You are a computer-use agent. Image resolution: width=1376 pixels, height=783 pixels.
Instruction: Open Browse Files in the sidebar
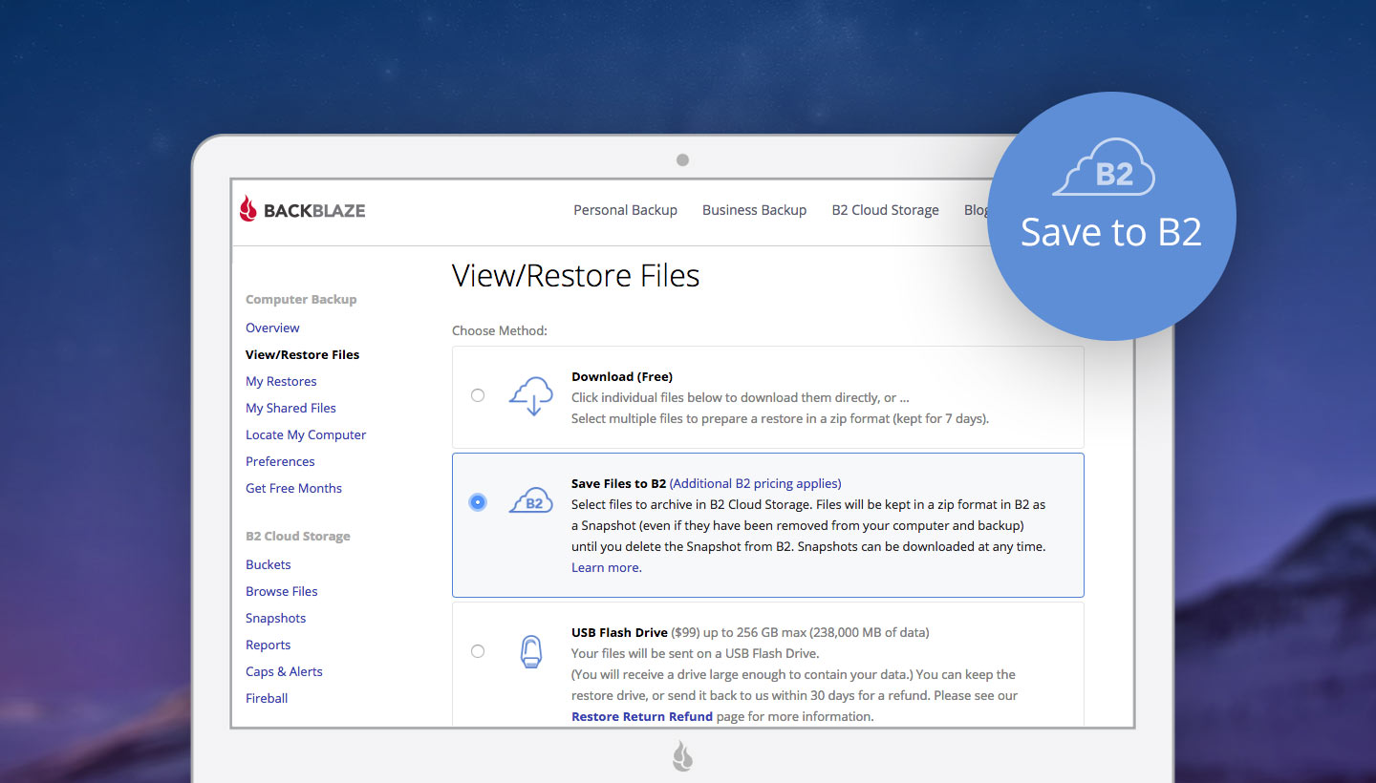281,591
